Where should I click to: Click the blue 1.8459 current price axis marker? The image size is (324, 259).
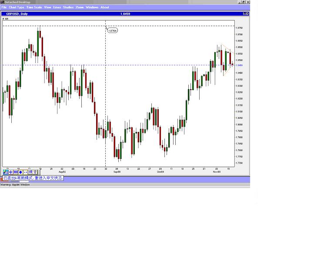[x=239, y=65]
